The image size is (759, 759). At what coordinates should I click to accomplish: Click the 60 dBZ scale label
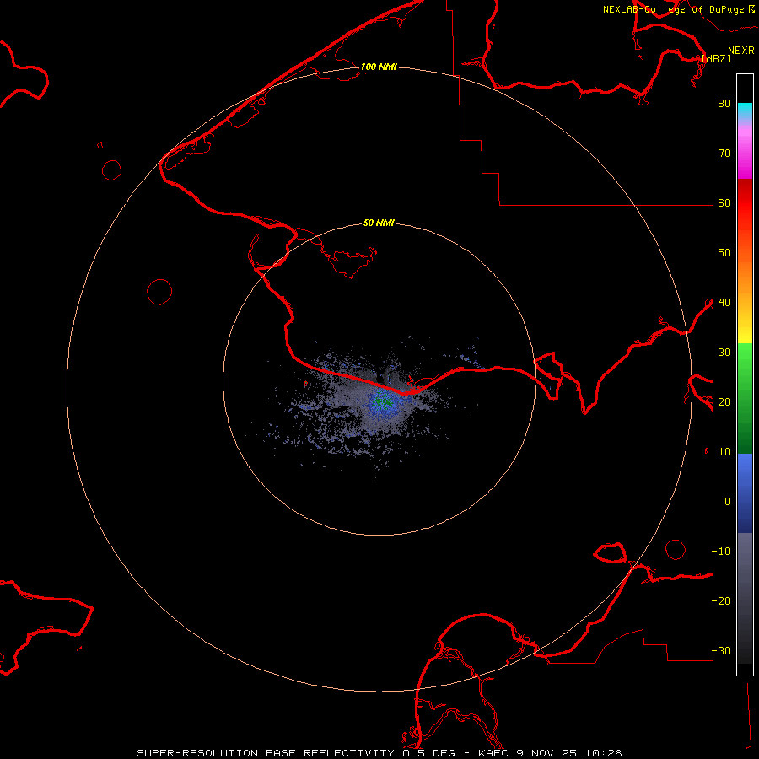[x=724, y=202]
